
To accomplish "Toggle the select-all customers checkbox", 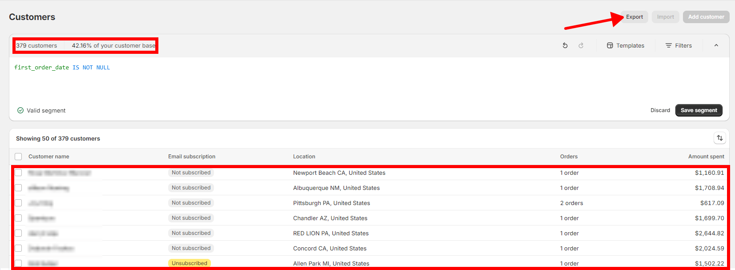I will pos(18,157).
